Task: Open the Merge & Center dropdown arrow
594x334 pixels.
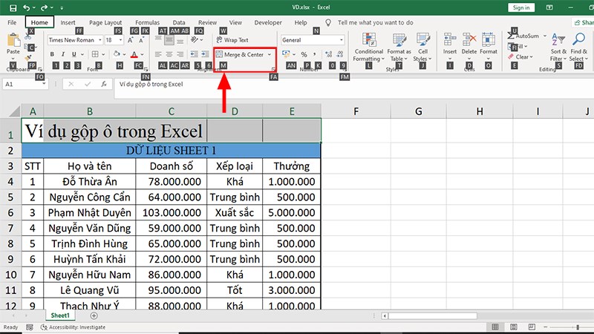Action: coord(270,54)
